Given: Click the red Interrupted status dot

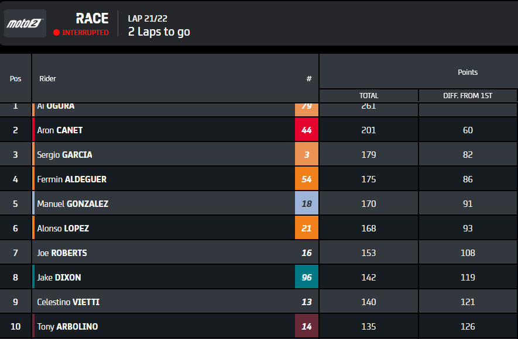Looking at the screenshot, I should (x=57, y=32).
